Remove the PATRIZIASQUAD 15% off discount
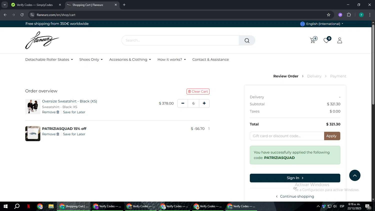This screenshot has width=375, height=211. 50,134
